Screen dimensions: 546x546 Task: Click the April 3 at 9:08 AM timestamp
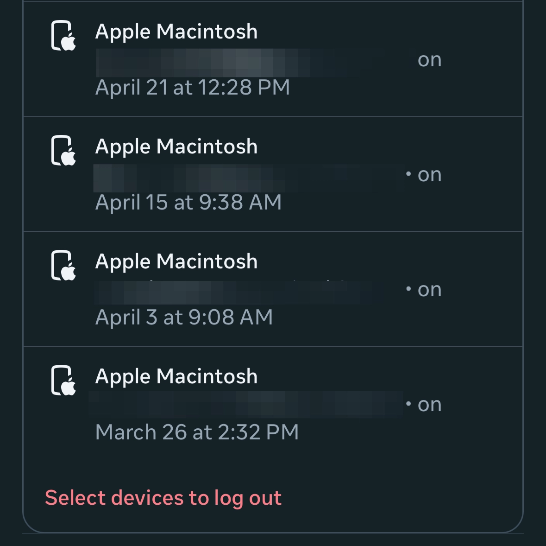tap(184, 317)
